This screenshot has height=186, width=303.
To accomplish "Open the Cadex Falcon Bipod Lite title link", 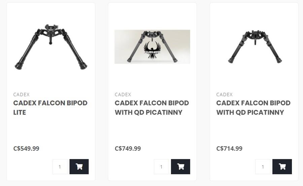I will point(50,107).
